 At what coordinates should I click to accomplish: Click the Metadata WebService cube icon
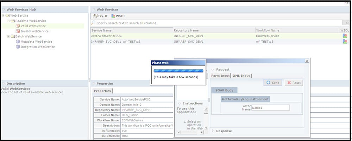click(x=18, y=42)
